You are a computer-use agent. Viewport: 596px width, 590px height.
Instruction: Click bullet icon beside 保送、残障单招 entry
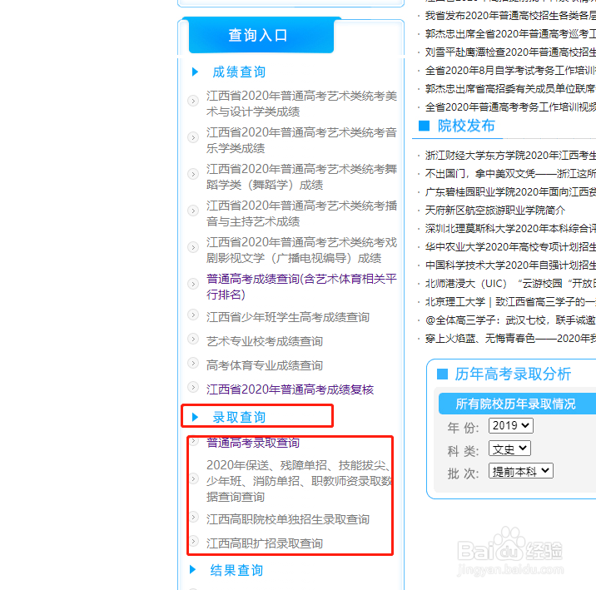193,478
